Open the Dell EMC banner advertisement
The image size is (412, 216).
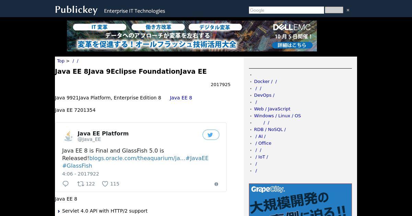(192, 36)
